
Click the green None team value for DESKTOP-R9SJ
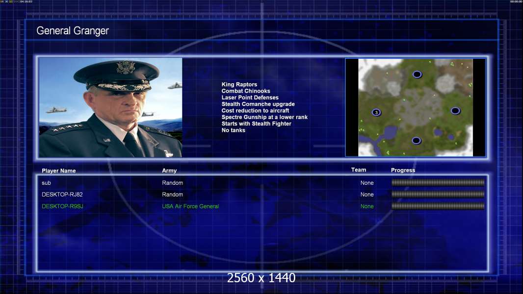click(x=367, y=206)
